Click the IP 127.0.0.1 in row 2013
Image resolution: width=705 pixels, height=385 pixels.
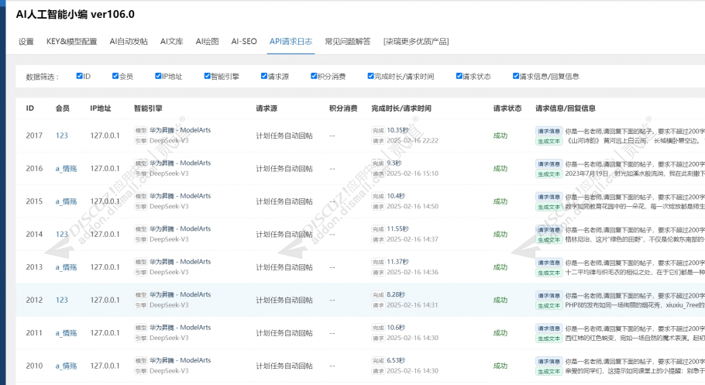coord(105,266)
